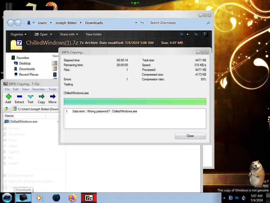This screenshot has width=270, height=203.
Task: Open the 7-Zip Edit menu
Action: (16, 89)
